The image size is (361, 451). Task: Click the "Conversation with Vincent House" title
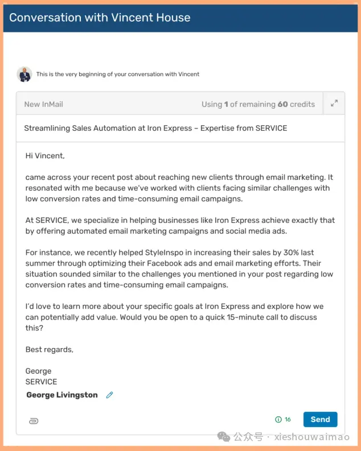100,17
